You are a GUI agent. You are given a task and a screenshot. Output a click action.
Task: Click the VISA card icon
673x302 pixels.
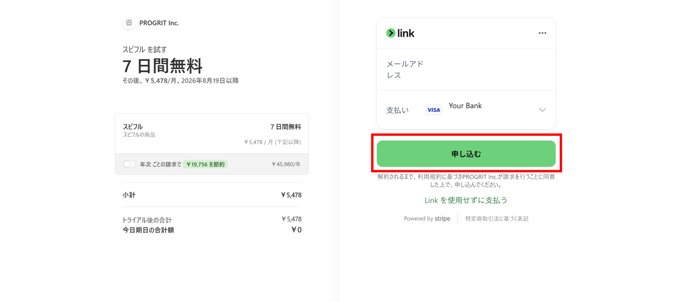[x=434, y=110]
